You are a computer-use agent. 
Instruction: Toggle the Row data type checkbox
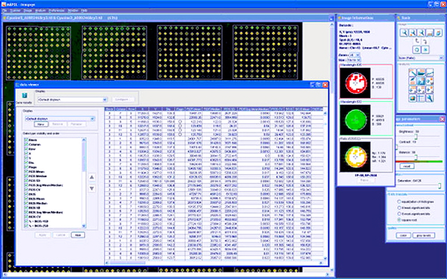[x=26, y=149]
